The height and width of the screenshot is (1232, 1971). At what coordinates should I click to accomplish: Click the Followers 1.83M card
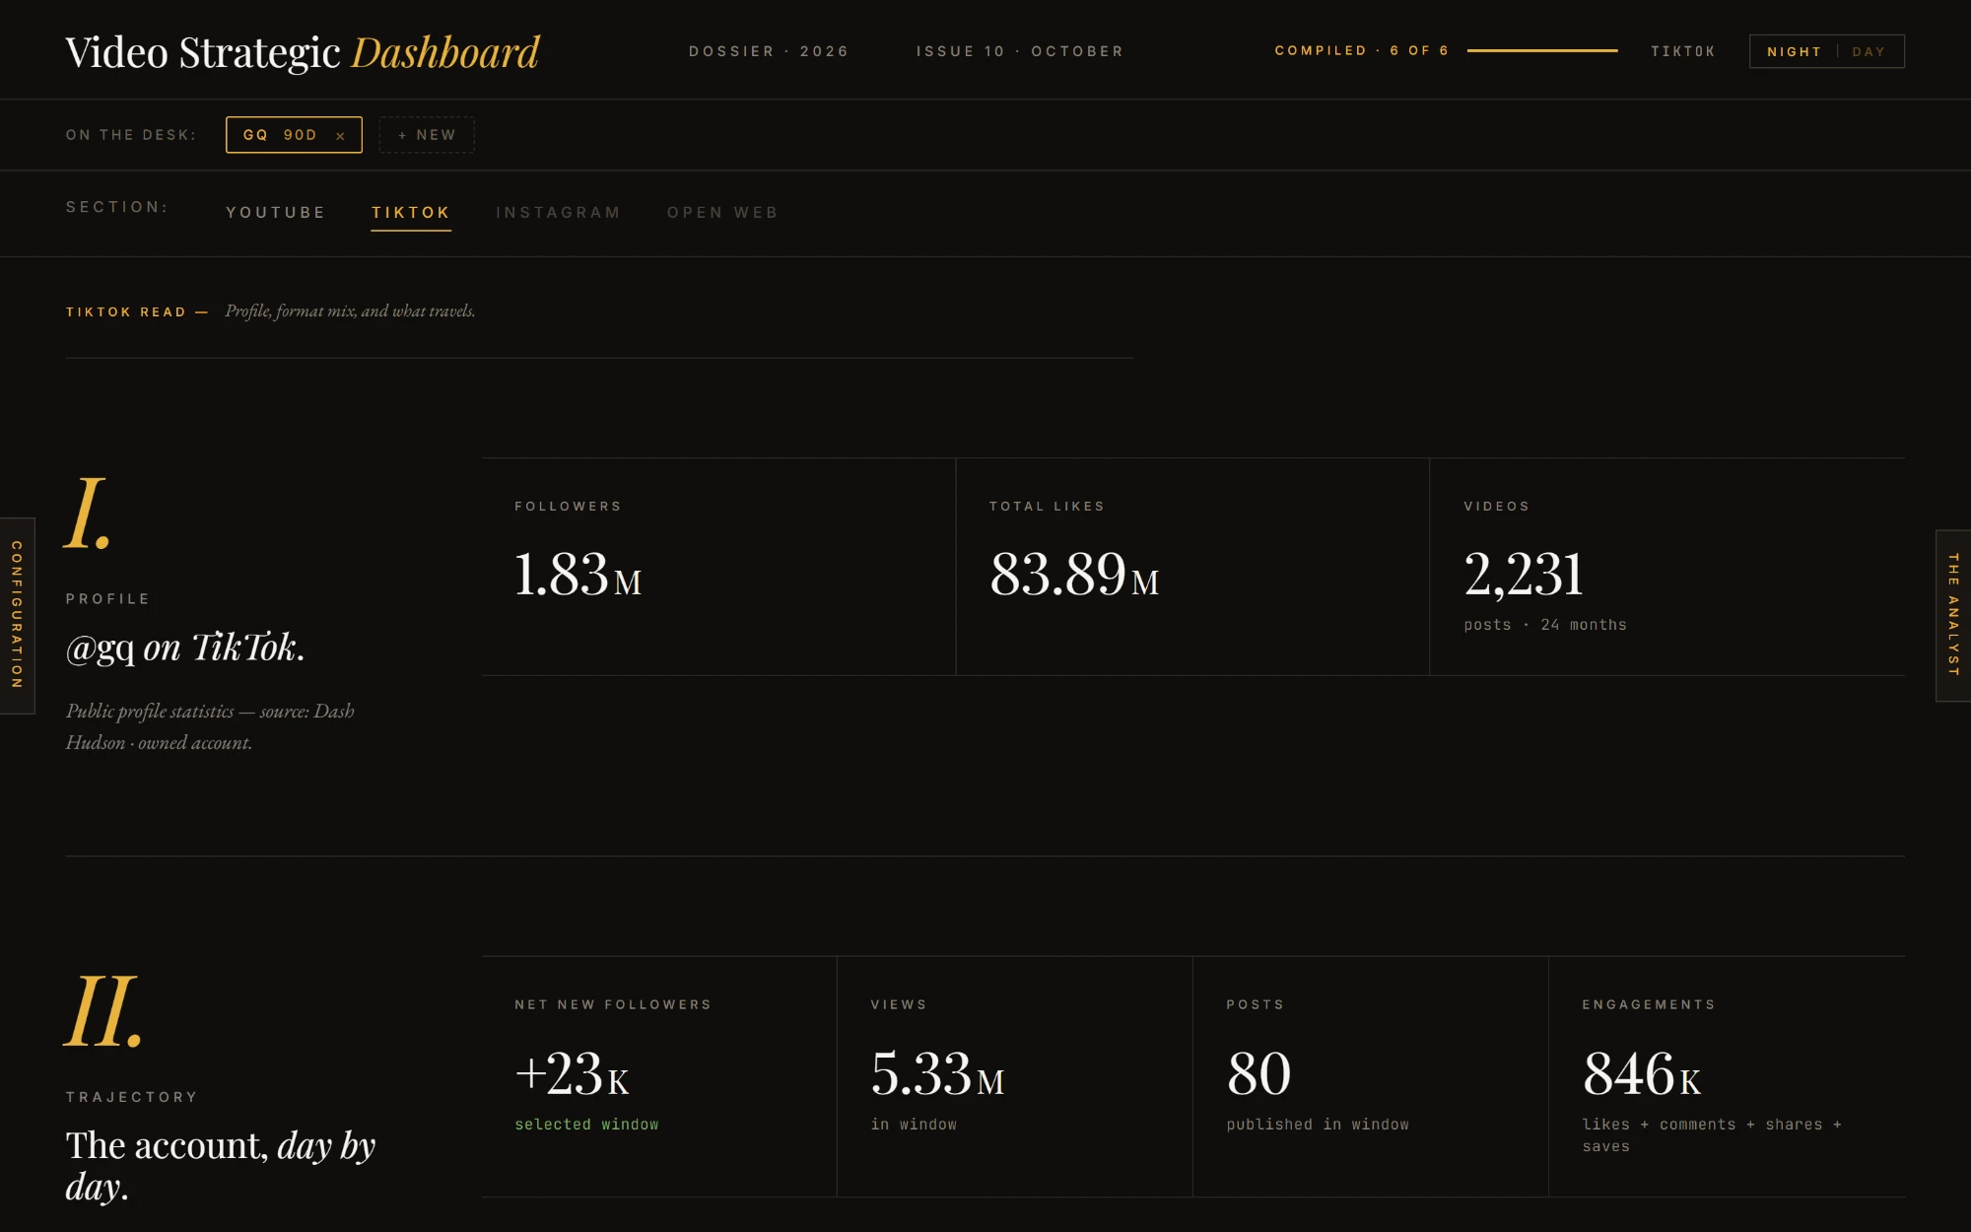(x=718, y=567)
